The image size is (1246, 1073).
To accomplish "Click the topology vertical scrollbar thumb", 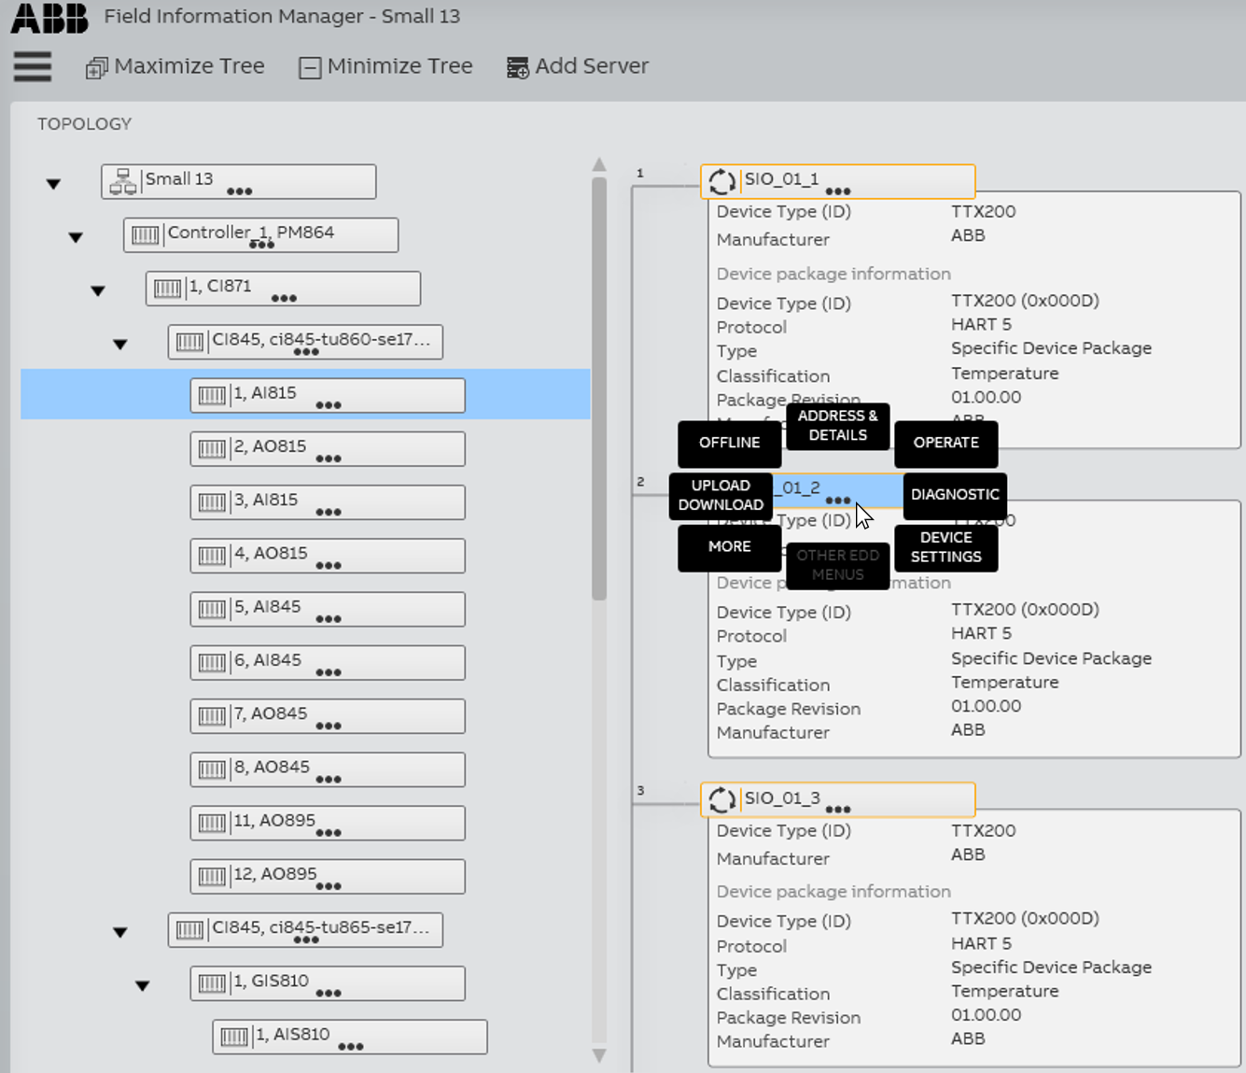I will click(599, 388).
